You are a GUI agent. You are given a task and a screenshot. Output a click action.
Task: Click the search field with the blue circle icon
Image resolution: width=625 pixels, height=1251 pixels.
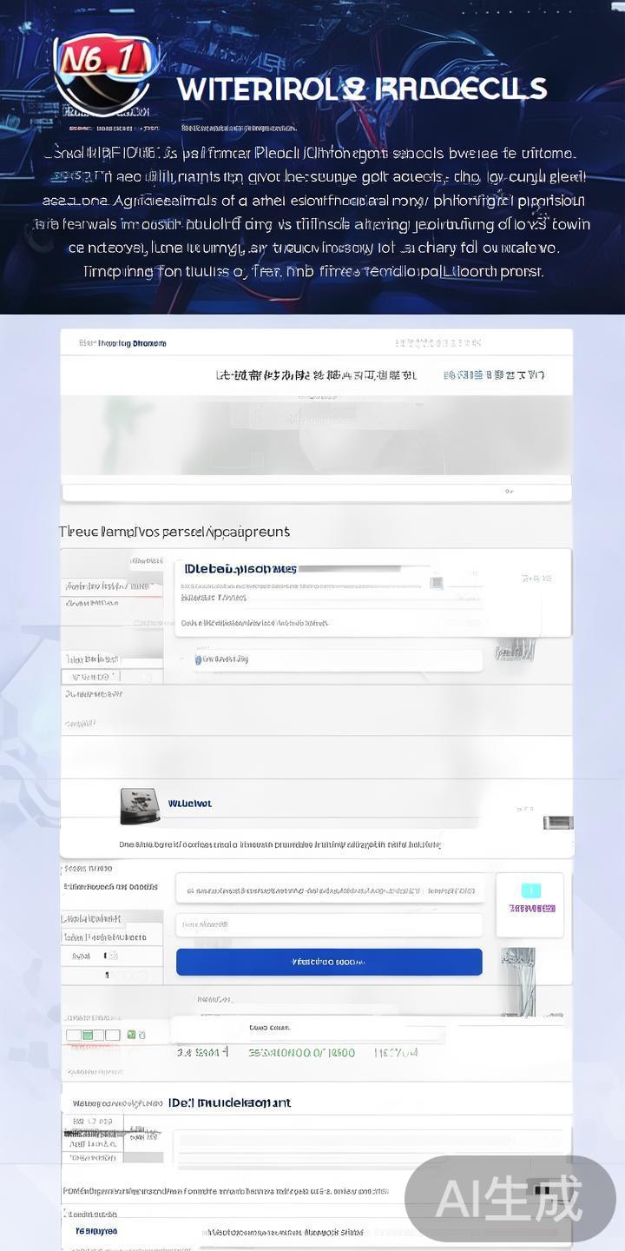[x=338, y=659]
